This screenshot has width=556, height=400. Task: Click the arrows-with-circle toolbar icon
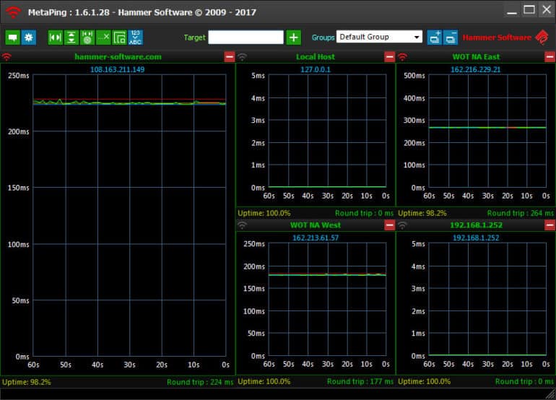pyautogui.click(x=87, y=38)
